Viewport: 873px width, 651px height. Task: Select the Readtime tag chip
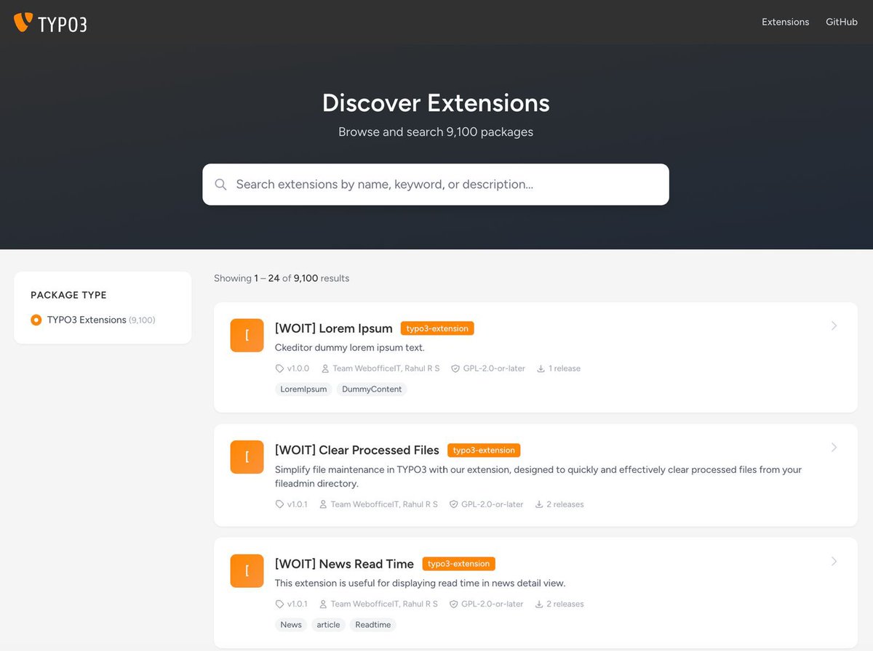pyautogui.click(x=373, y=625)
